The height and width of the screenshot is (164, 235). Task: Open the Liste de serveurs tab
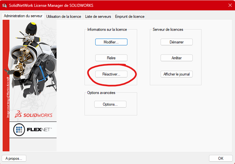coord(98,17)
